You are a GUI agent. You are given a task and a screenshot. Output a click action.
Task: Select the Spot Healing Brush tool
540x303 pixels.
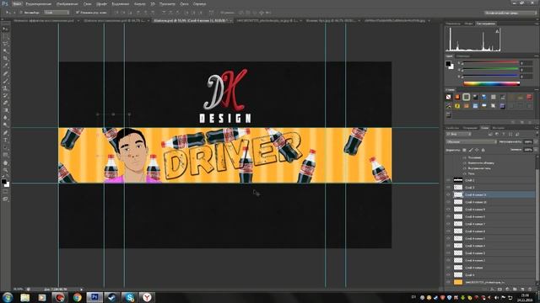click(x=6, y=73)
